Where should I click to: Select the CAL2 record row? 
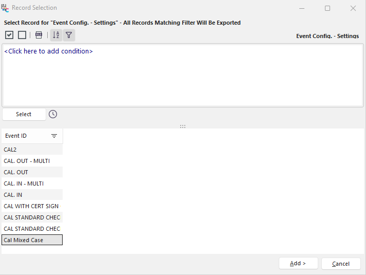click(x=32, y=150)
